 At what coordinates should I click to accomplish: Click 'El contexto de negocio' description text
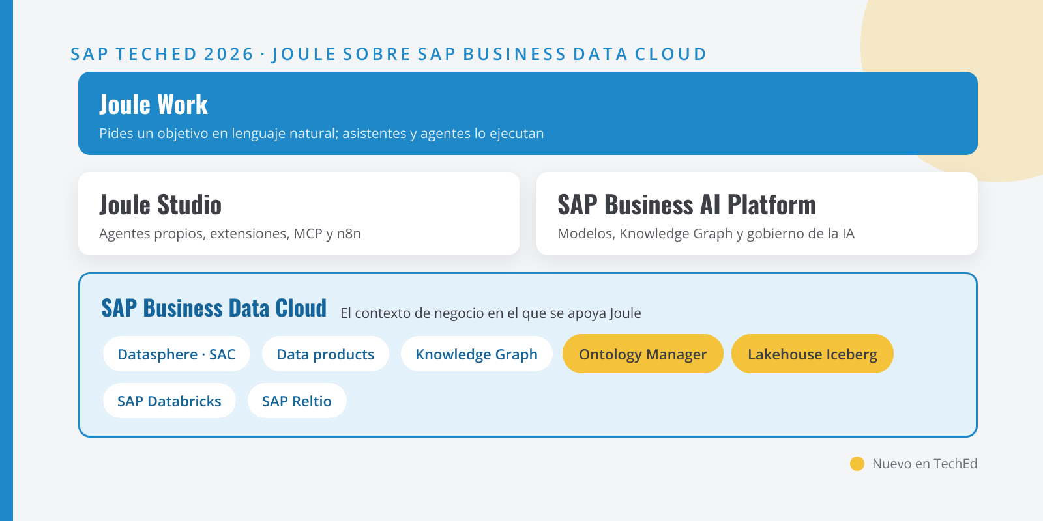(x=491, y=313)
